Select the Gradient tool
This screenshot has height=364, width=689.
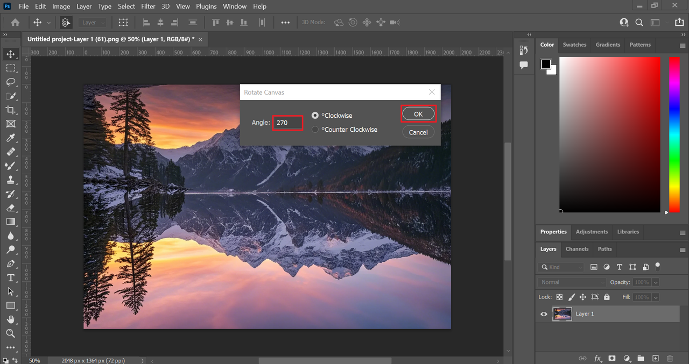pos(10,222)
